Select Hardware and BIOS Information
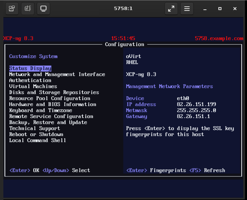247x200 pixels. pyautogui.click(x=52, y=104)
